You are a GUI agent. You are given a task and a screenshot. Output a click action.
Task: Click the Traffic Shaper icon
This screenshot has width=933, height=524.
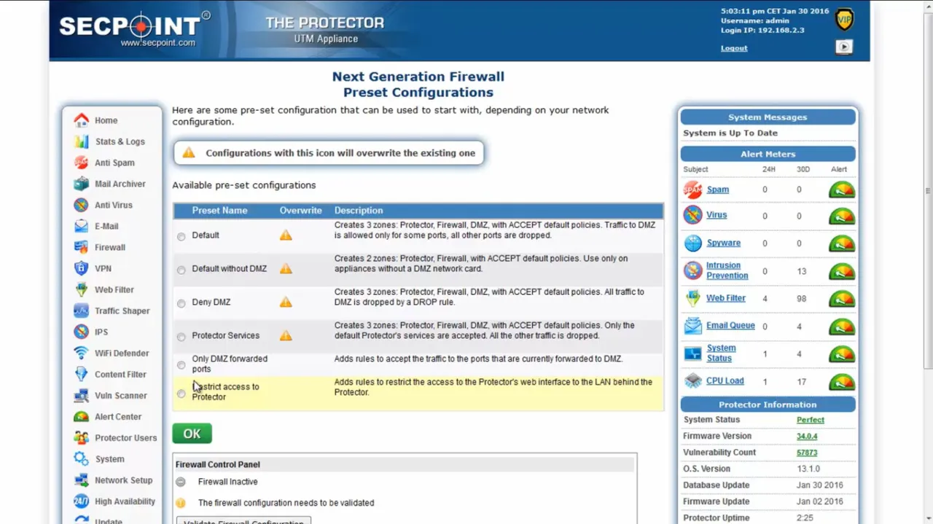coord(81,310)
